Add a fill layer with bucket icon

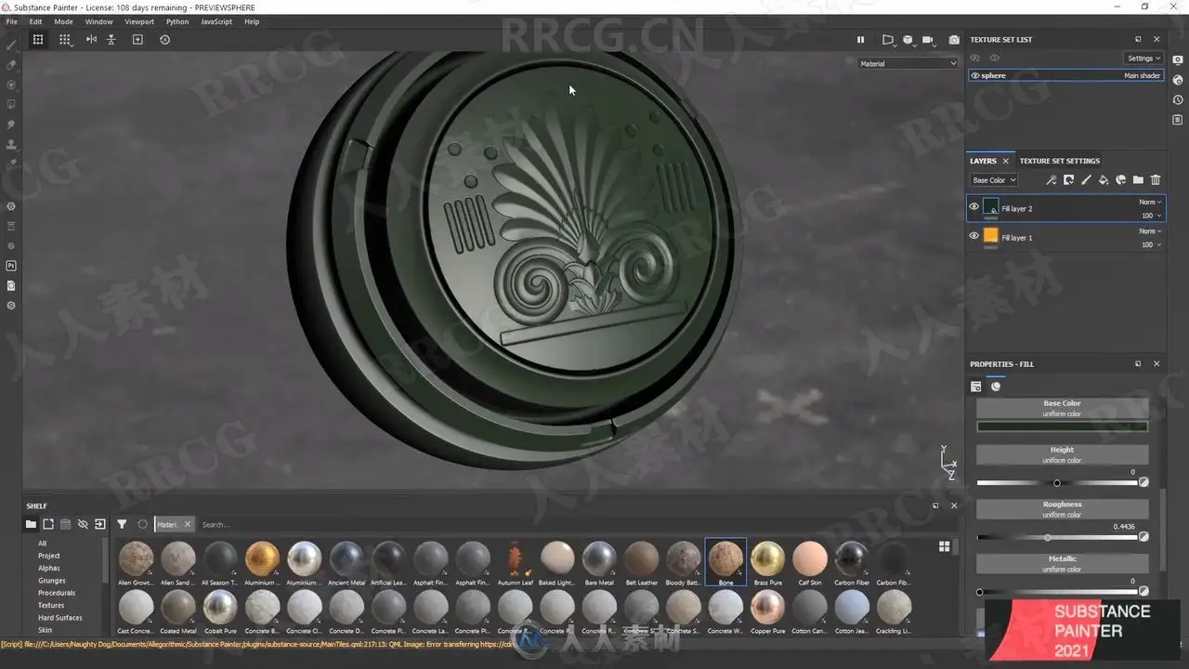[x=1104, y=180]
